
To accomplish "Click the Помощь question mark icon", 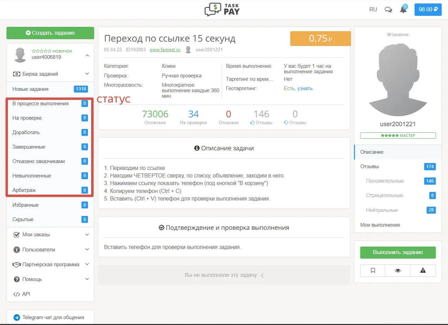I will [17, 279].
